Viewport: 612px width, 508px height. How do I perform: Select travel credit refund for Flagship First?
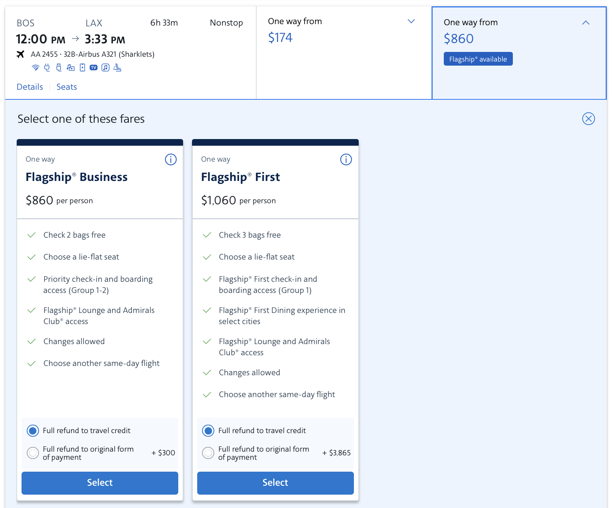(208, 431)
